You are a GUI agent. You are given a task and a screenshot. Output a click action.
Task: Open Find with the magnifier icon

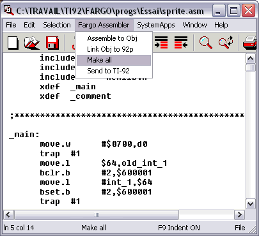pos(206,43)
